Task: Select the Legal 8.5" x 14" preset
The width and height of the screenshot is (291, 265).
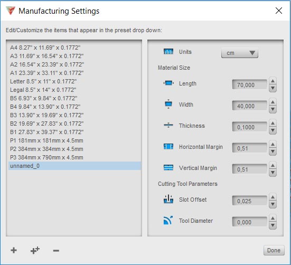Action: 74,90
